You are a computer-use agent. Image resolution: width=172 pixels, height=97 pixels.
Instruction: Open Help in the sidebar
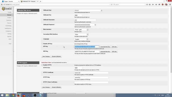10,44
